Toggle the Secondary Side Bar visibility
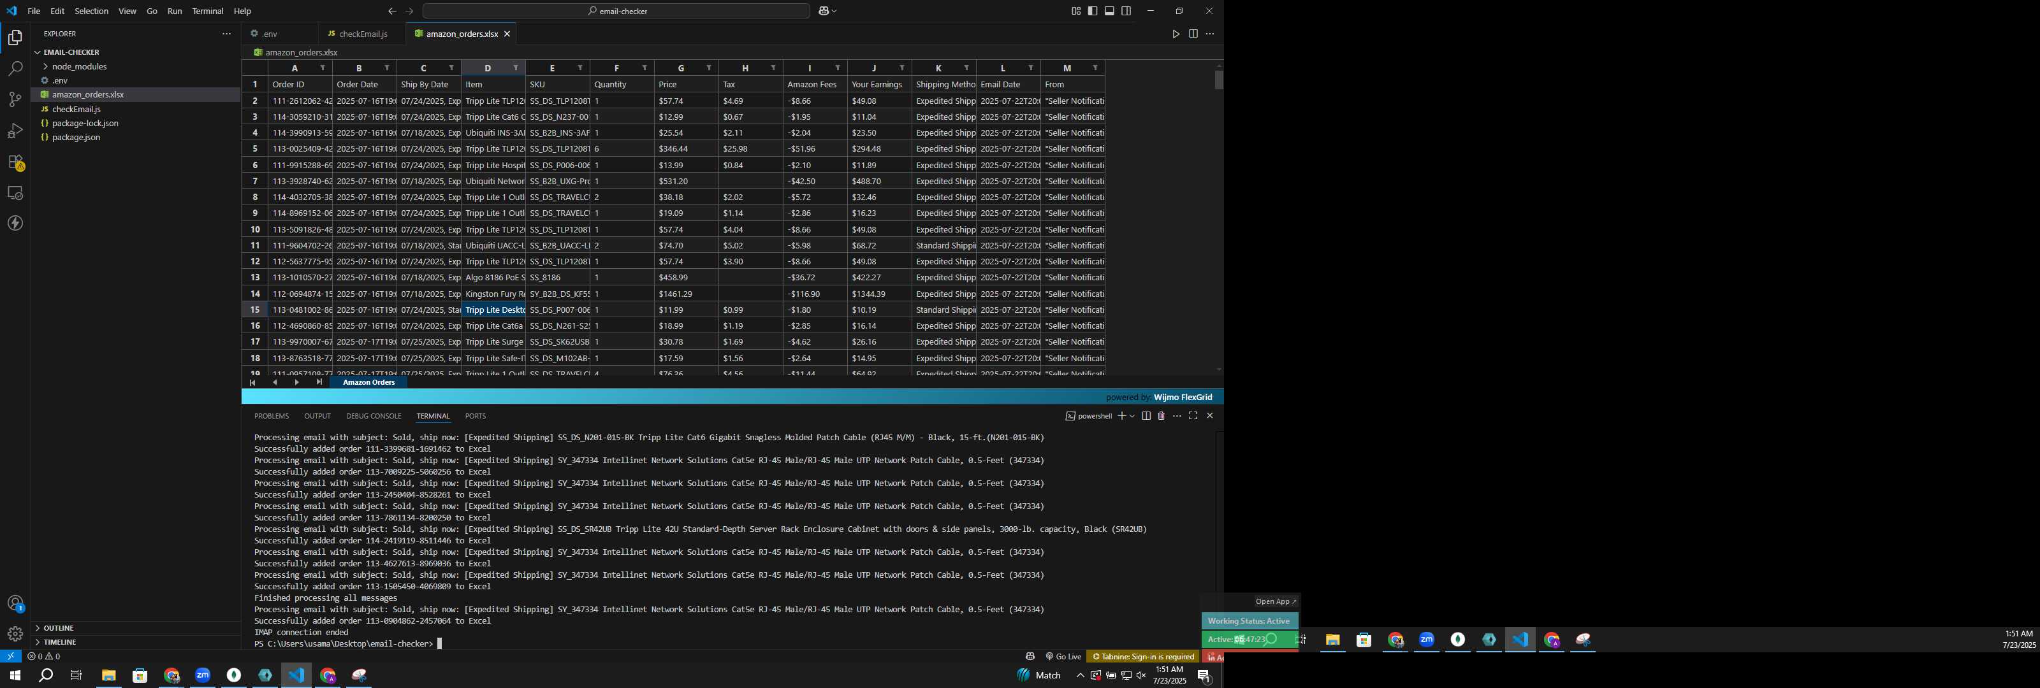 1126,11
